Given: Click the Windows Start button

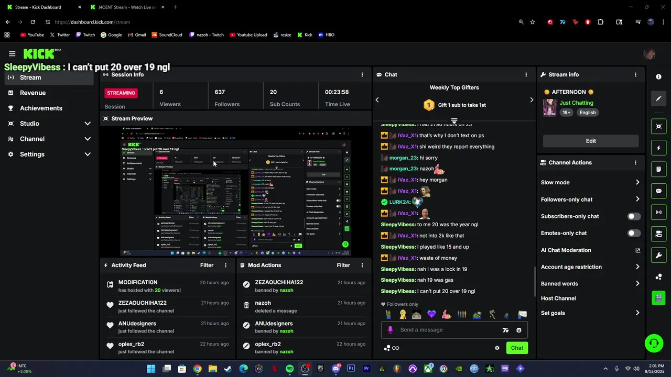Looking at the screenshot, I should click(151, 369).
